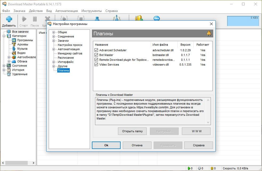Expand the Соединение settings node
The width and height of the screenshot is (262, 171).
click(x=54, y=36)
